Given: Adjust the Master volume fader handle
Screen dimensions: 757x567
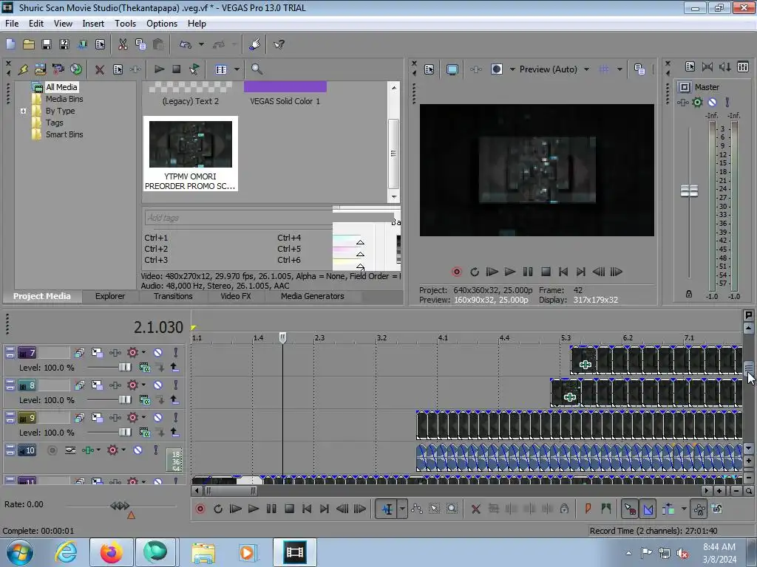Looking at the screenshot, I should point(689,191).
